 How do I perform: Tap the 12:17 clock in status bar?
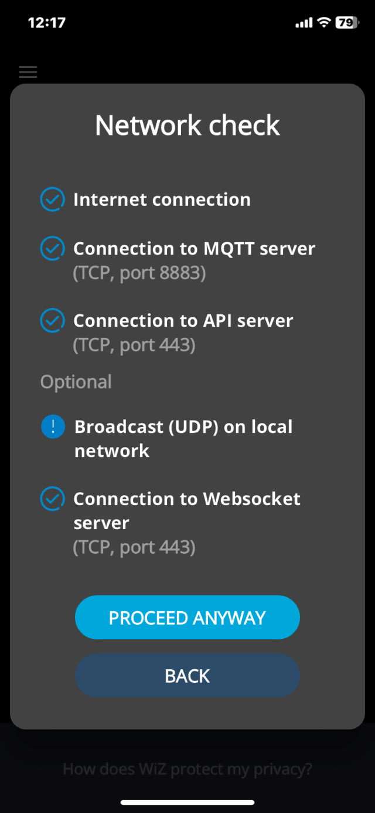point(47,23)
